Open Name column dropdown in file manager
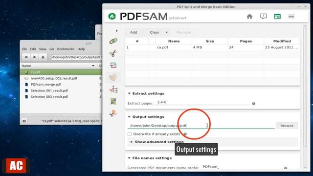The width and height of the screenshot is (313, 176). (93, 66)
